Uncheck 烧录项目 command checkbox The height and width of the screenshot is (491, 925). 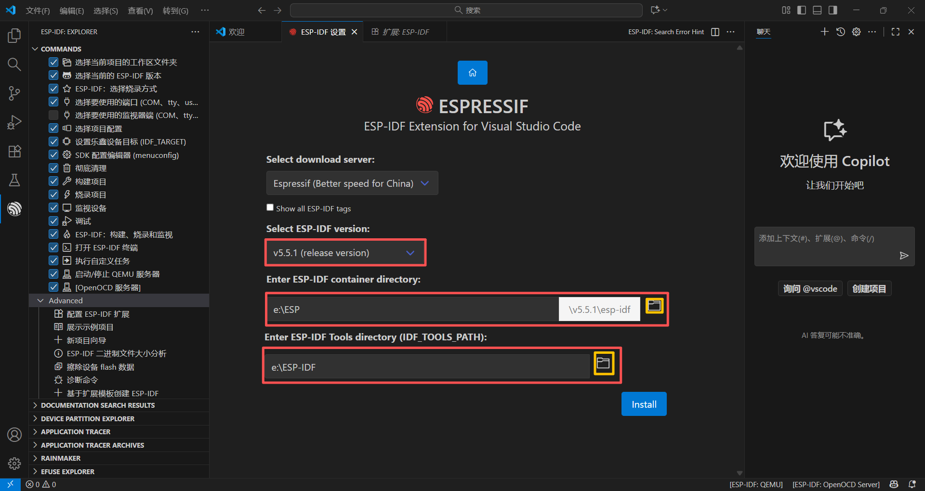(x=53, y=194)
